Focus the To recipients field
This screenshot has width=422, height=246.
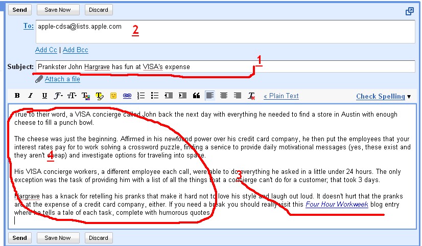coord(225,32)
